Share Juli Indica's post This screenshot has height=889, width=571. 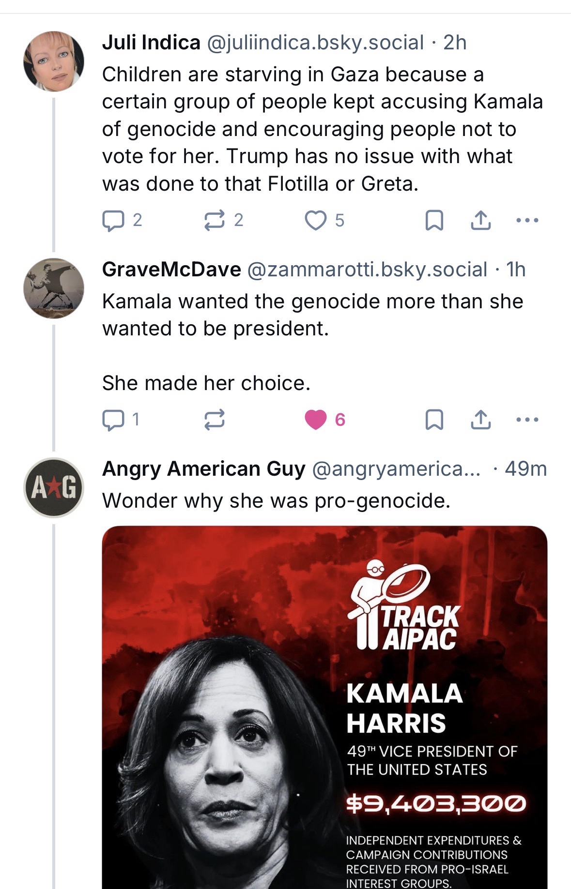coord(480,220)
